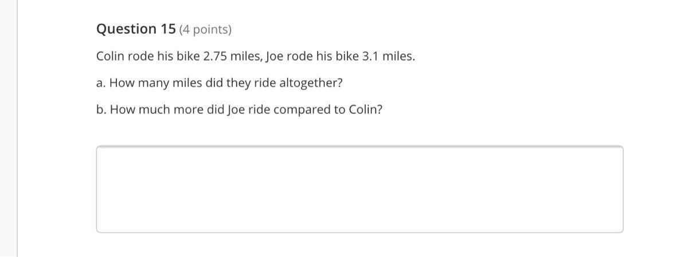Click the "Question 15" heading
The image size is (688, 257).
pyautogui.click(x=136, y=29)
